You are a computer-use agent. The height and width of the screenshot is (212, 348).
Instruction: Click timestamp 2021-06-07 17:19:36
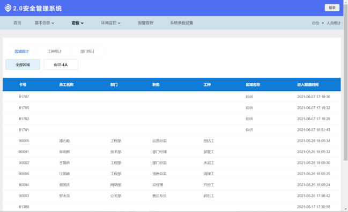point(314,97)
